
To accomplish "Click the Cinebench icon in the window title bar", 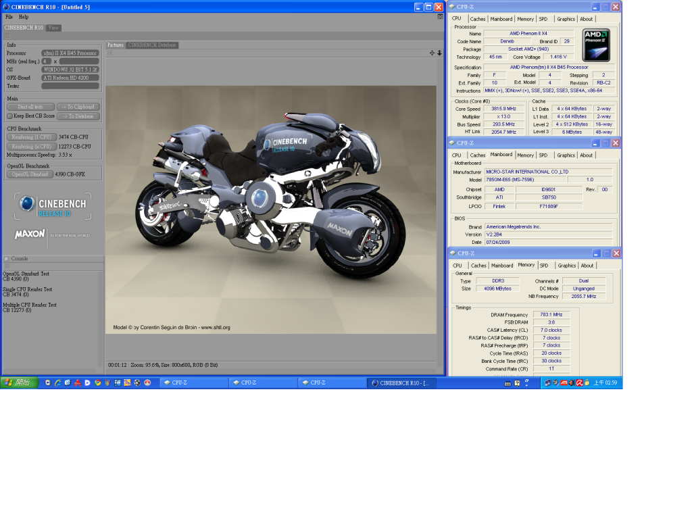I will point(6,7).
